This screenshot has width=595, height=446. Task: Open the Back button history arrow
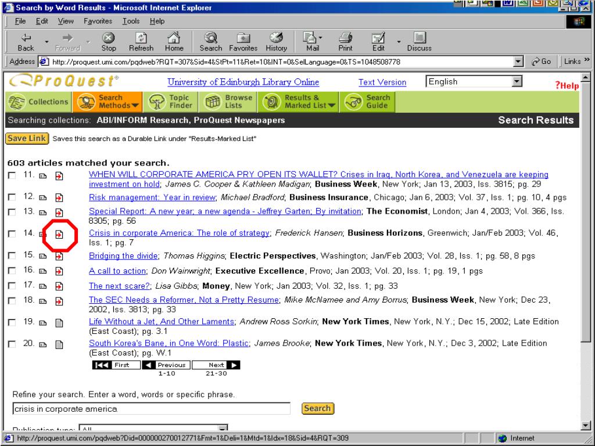pos(46,41)
